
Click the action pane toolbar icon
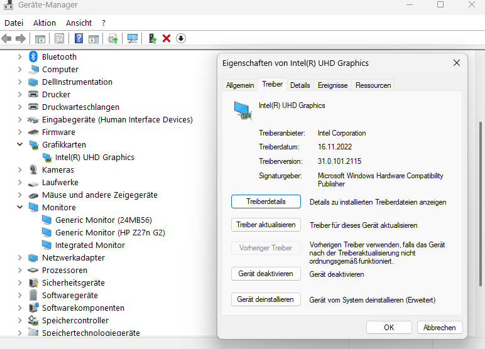(x=94, y=39)
